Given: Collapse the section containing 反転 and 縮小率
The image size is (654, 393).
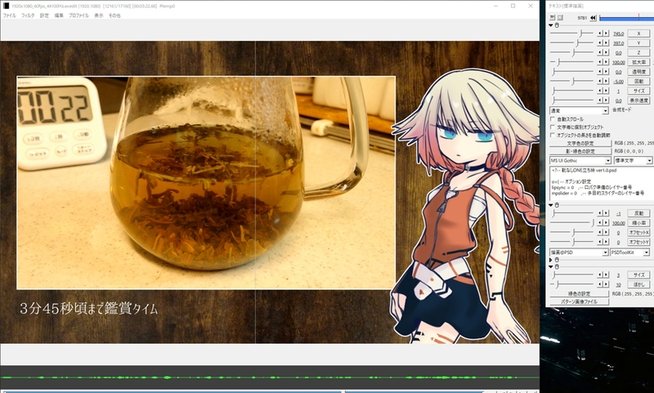Looking at the screenshot, I should (x=551, y=205).
